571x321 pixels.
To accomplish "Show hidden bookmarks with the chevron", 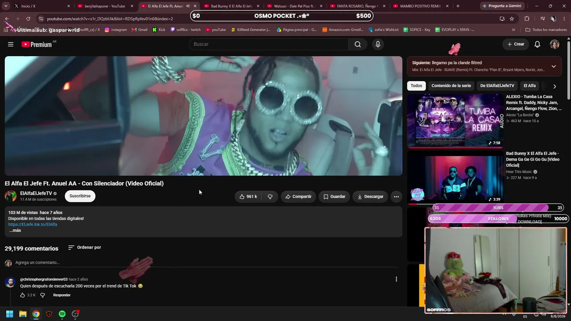I will point(513,30).
